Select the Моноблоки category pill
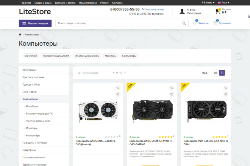This screenshot has height=166, width=250. click(31, 56)
